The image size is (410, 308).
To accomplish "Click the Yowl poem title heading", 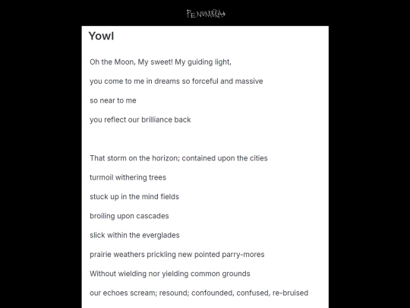I will coord(101,36).
